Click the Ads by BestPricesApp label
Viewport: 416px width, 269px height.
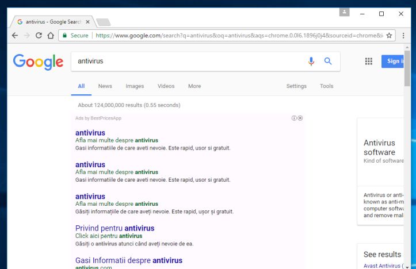(x=98, y=118)
